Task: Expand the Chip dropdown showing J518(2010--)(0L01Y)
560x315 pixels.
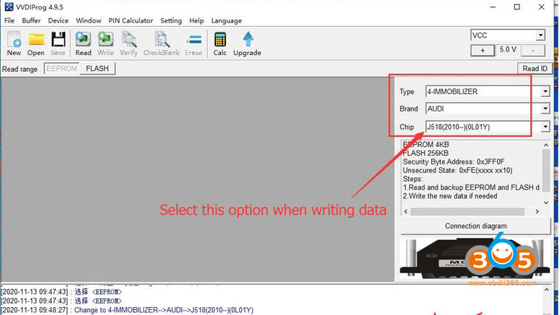Action: tap(545, 127)
